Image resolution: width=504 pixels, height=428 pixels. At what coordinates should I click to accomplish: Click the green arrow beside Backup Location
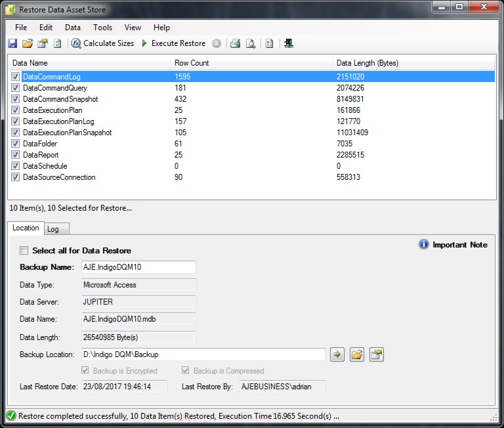click(x=337, y=354)
